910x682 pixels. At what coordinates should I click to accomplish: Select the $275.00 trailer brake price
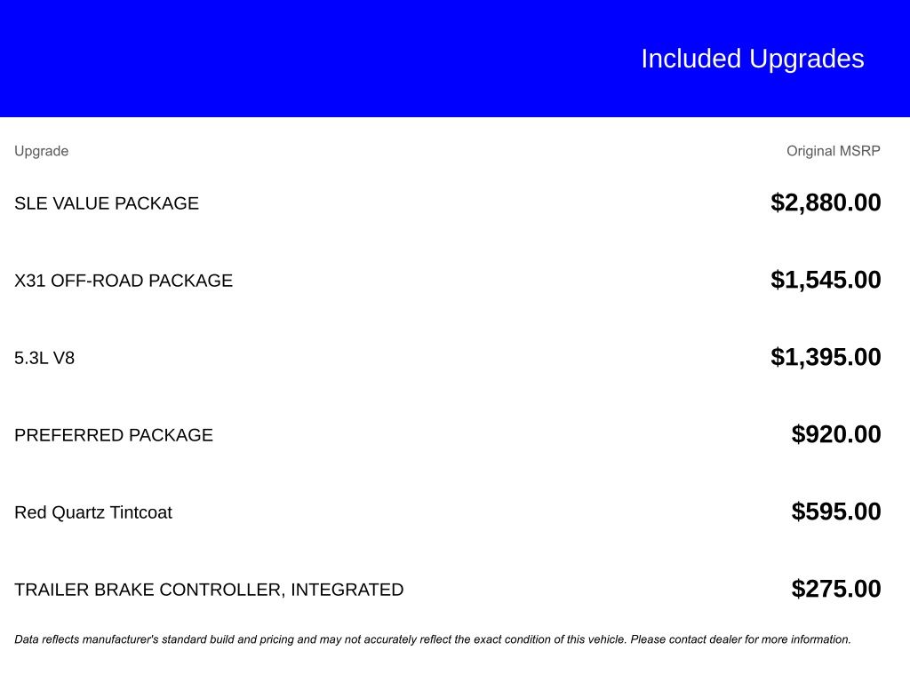(x=836, y=589)
